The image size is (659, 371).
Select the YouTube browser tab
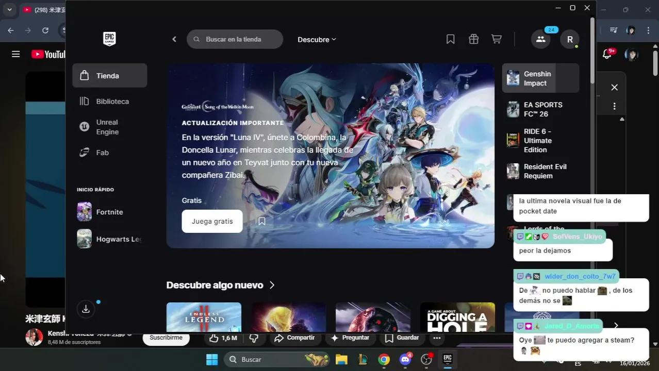[x=44, y=10]
